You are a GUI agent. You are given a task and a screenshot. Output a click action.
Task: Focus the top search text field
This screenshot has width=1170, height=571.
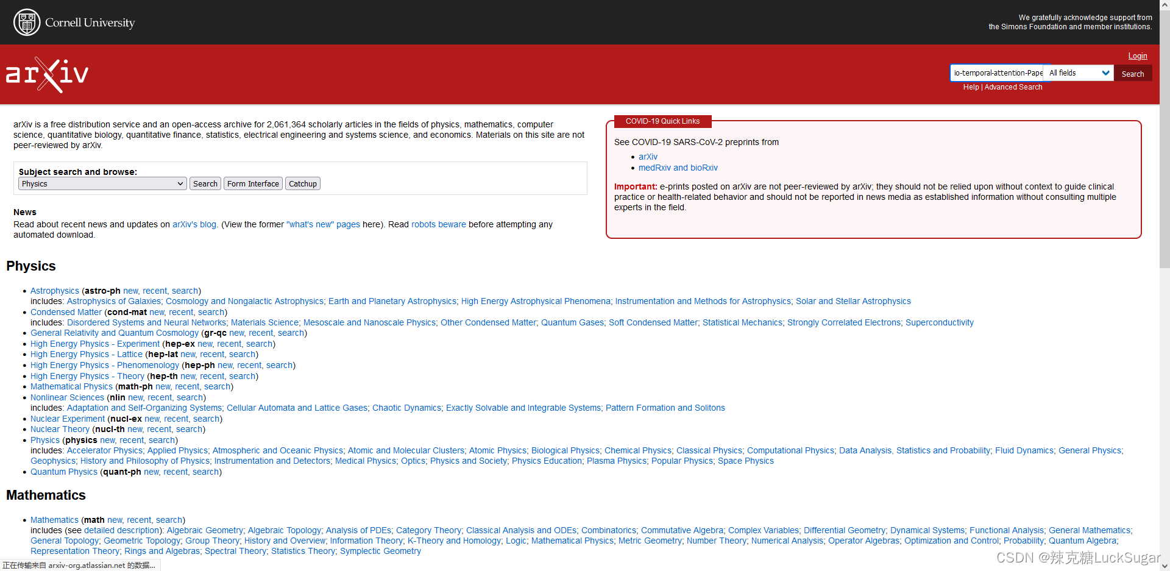point(997,73)
